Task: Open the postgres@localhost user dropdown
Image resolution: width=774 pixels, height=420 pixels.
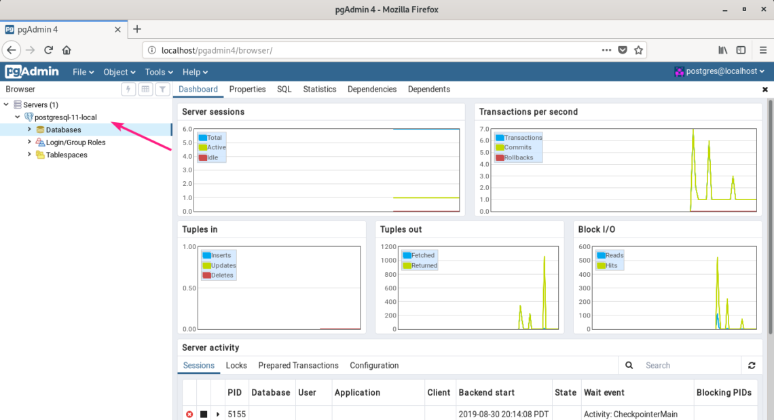Action: (x=720, y=71)
